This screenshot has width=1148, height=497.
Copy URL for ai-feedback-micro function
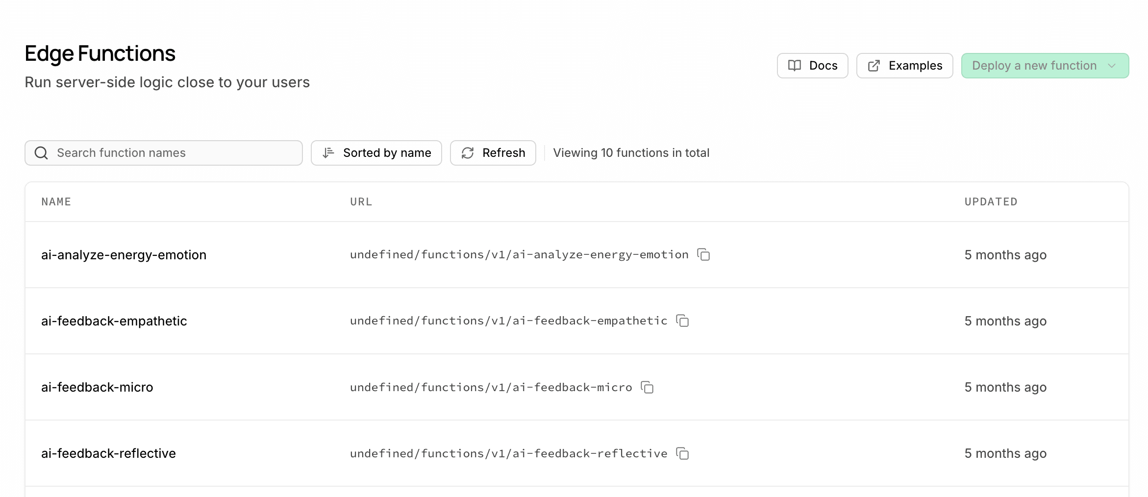coord(647,387)
